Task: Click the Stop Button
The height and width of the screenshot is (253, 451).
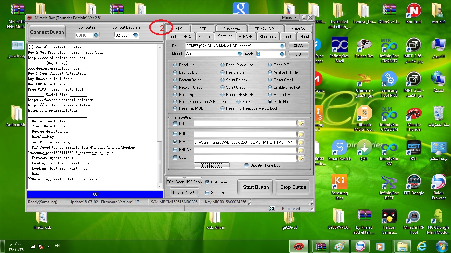Action: point(293,187)
